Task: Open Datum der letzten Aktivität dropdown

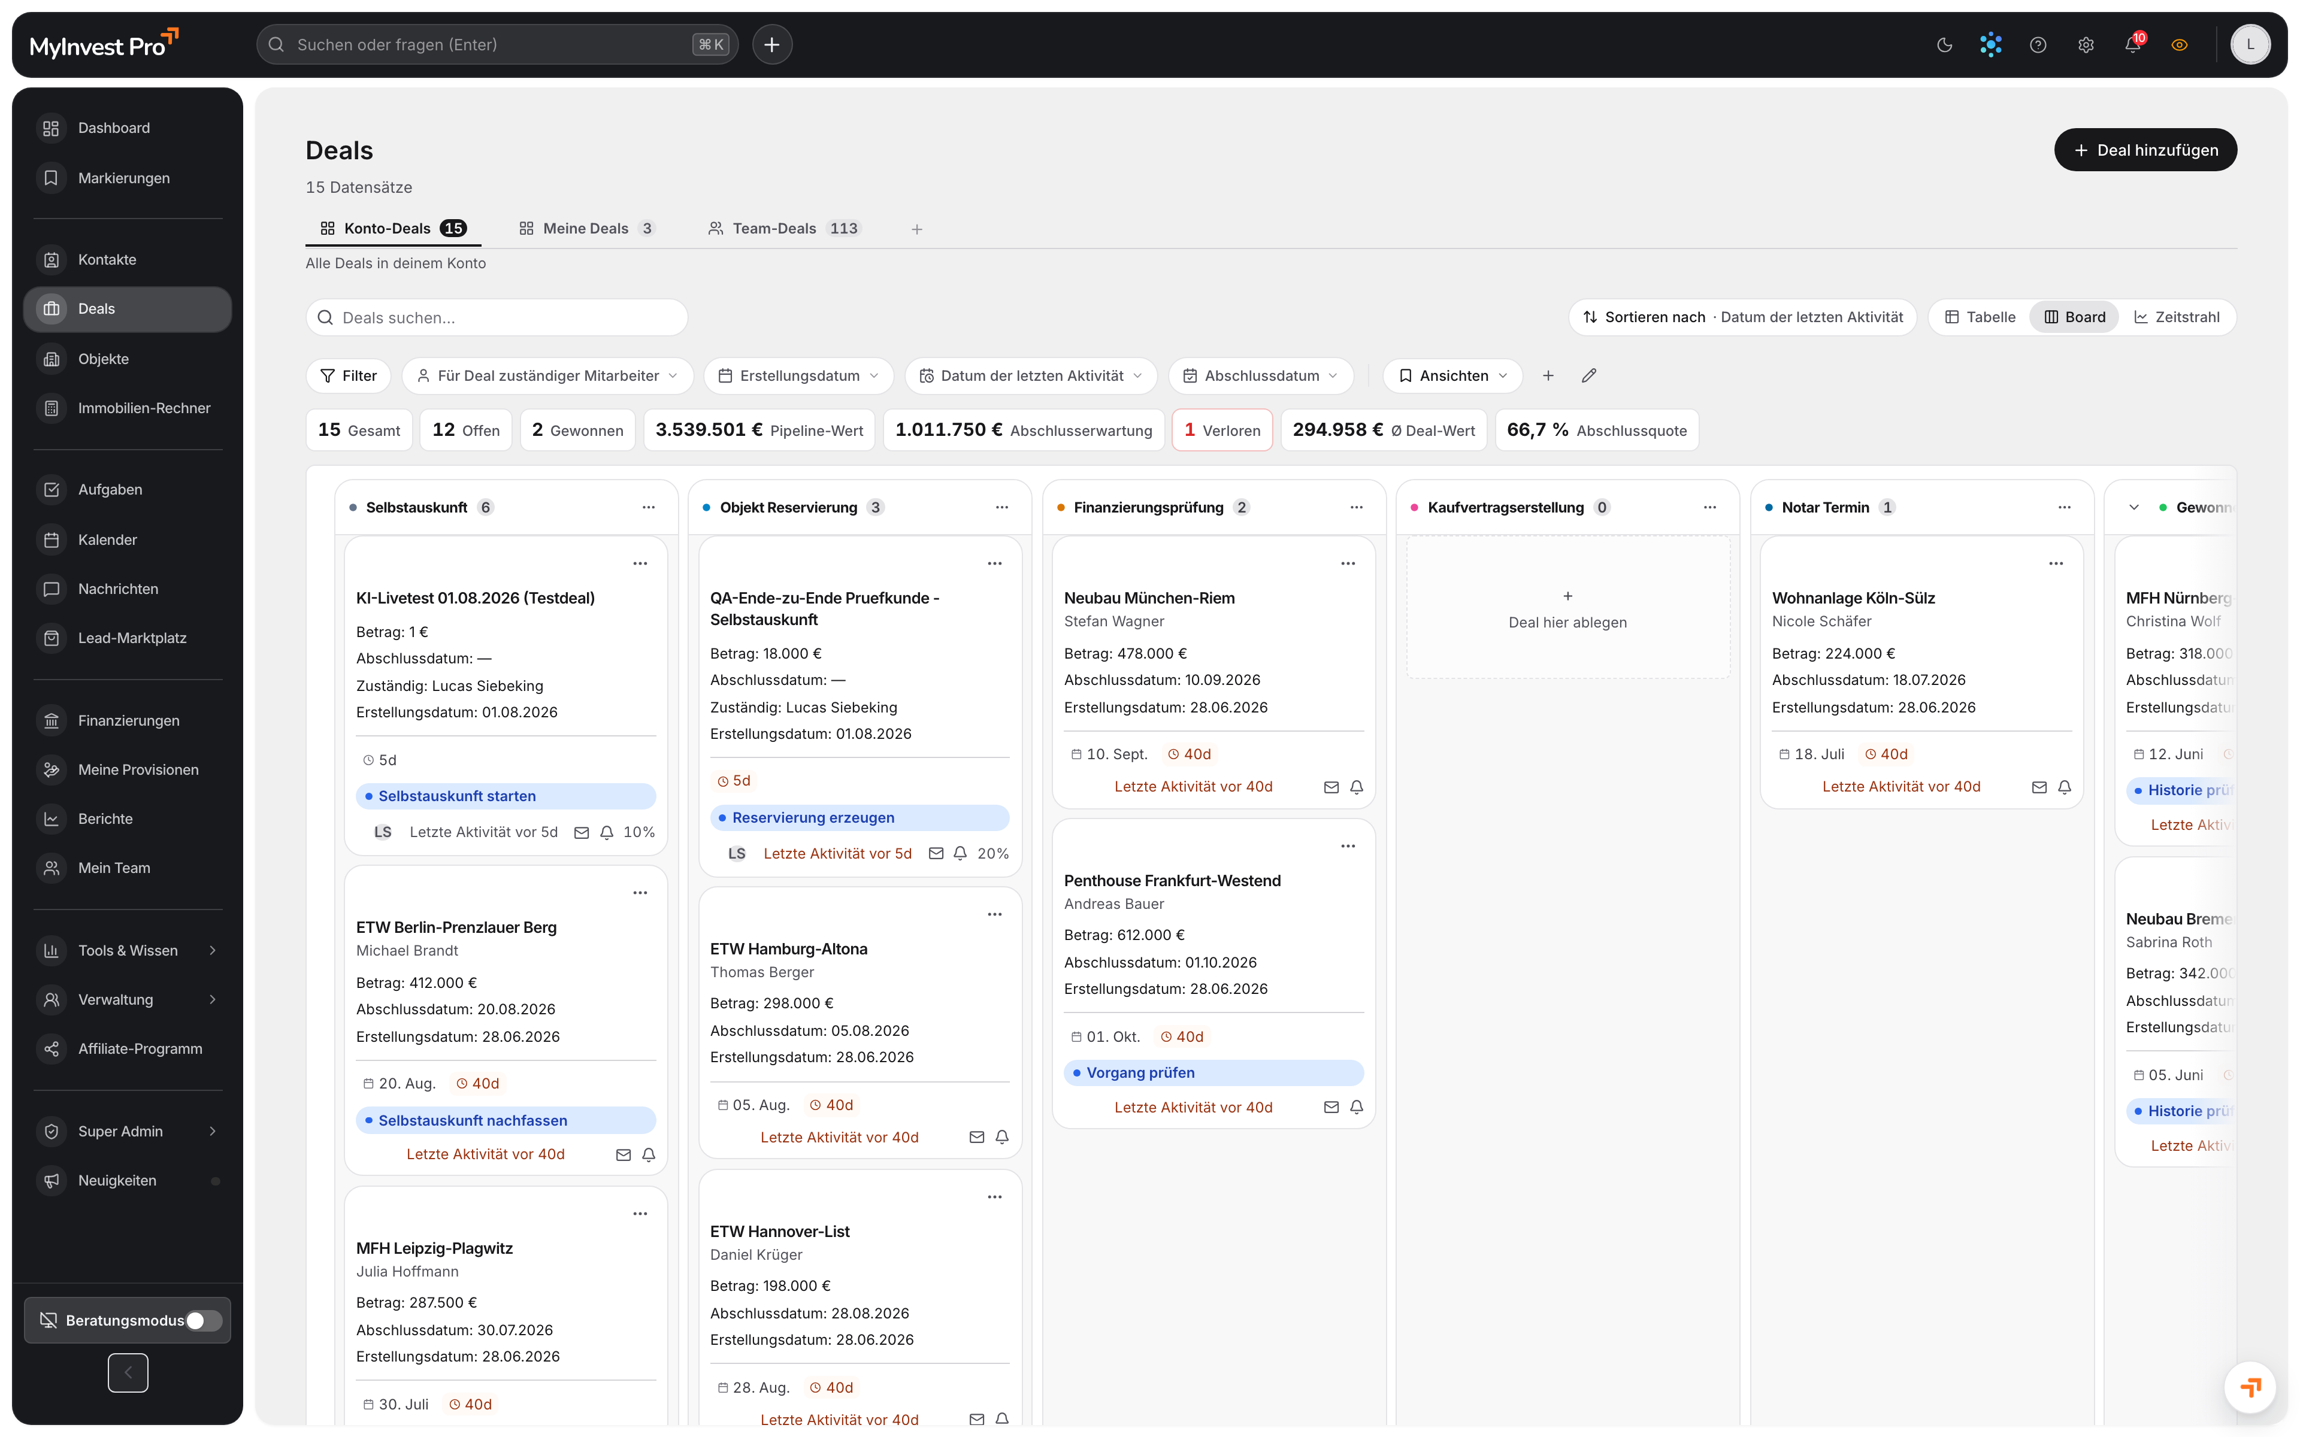Action: [1030, 375]
